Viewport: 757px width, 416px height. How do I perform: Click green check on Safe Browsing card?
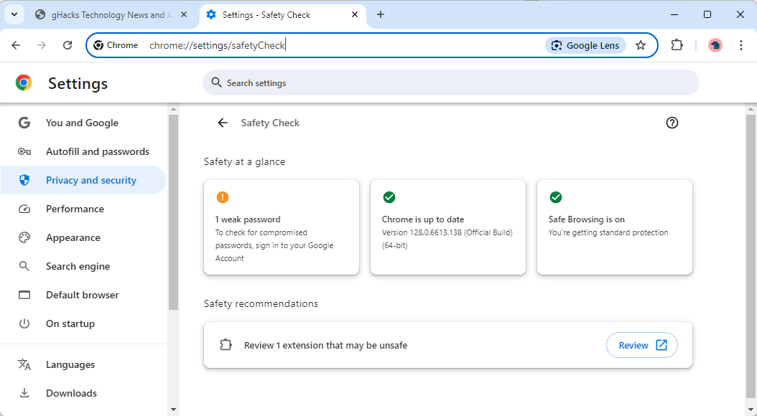click(x=556, y=197)
